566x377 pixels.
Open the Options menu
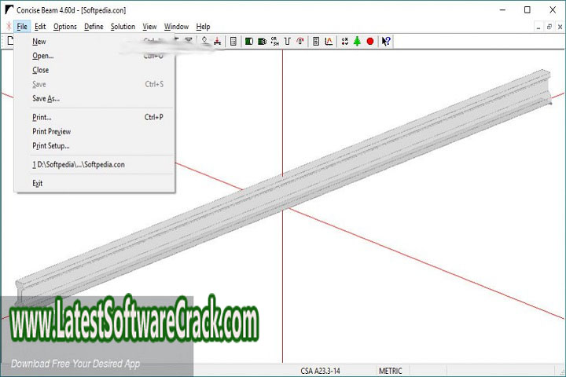(x=65, y=27)
